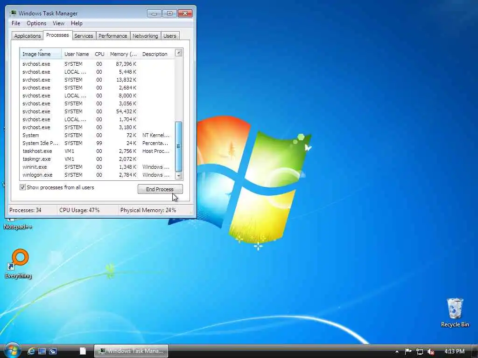Open the Recycle Bin desktop icon

[455, 313]
